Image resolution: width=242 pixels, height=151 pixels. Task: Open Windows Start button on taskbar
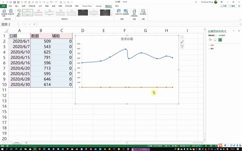2,149
